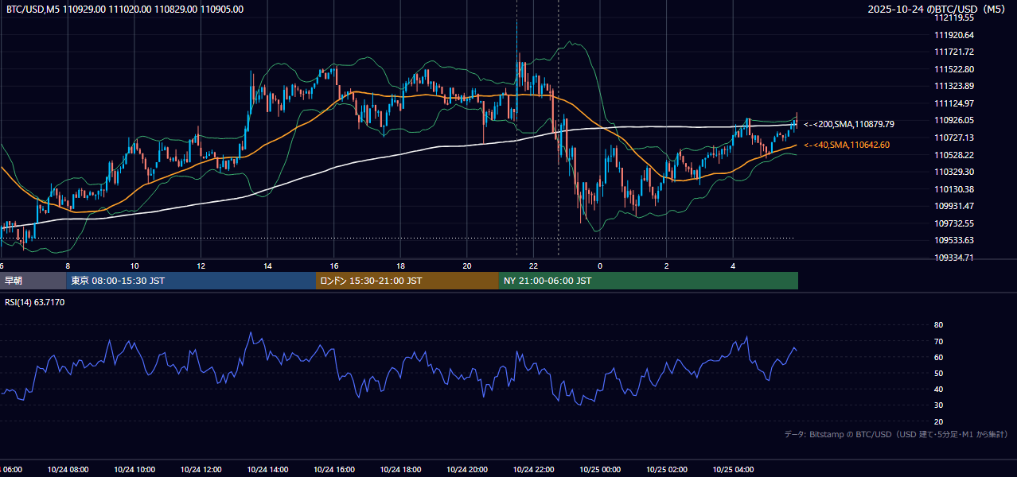Image resolution: width=1017 pixels, height=477 pixels.
Task: Select the 東京 08:00-15:30 JST session bar
Action: click(191, 281)
